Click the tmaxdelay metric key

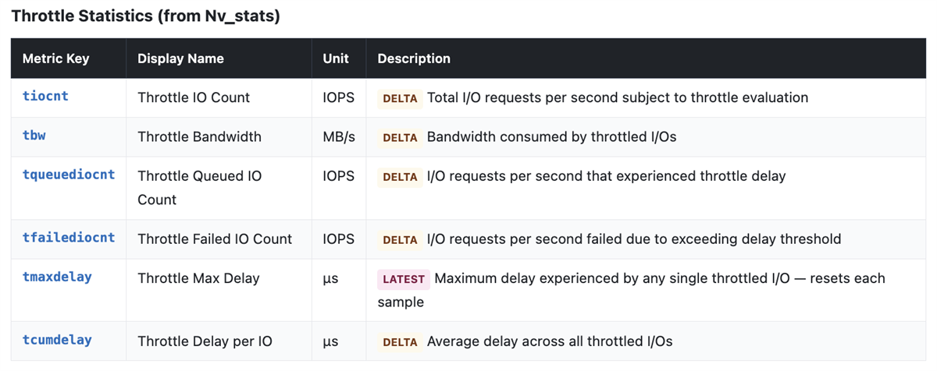point(57,276)
